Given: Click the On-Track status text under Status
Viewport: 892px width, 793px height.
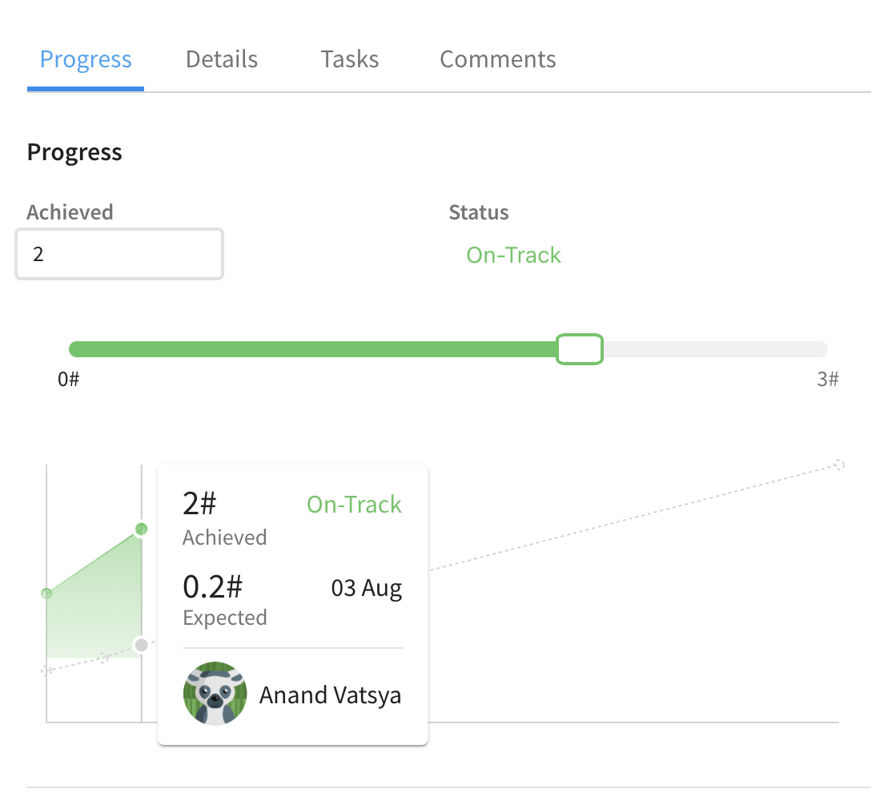Looking at the screenshot, I should click(x=513, y=255).
